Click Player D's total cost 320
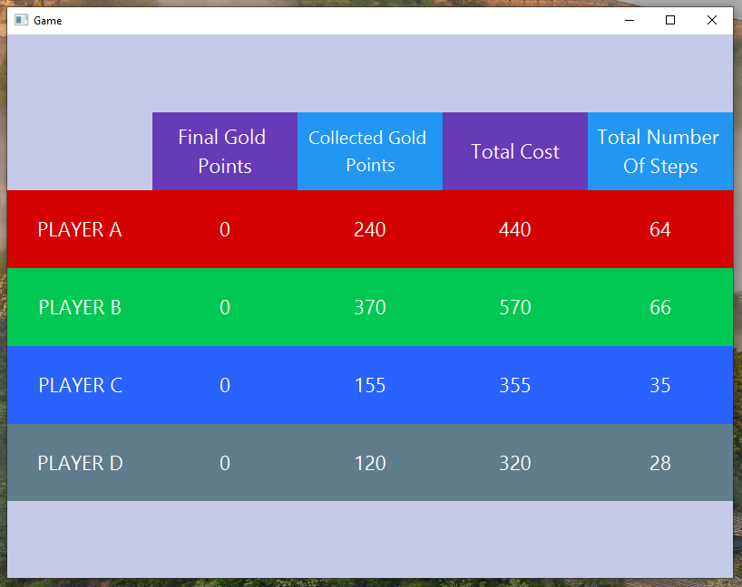742x587 pixels. click(x=515, y=464)
